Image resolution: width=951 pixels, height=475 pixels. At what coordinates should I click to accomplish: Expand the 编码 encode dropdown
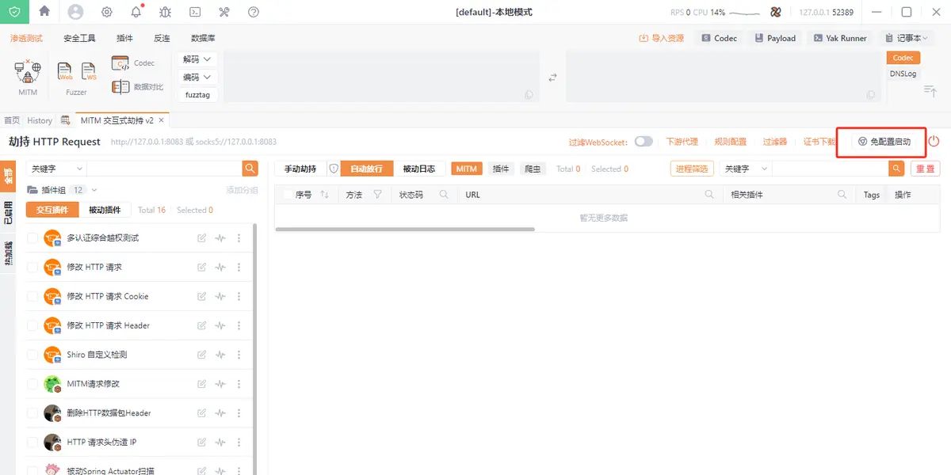coord(197,77)
